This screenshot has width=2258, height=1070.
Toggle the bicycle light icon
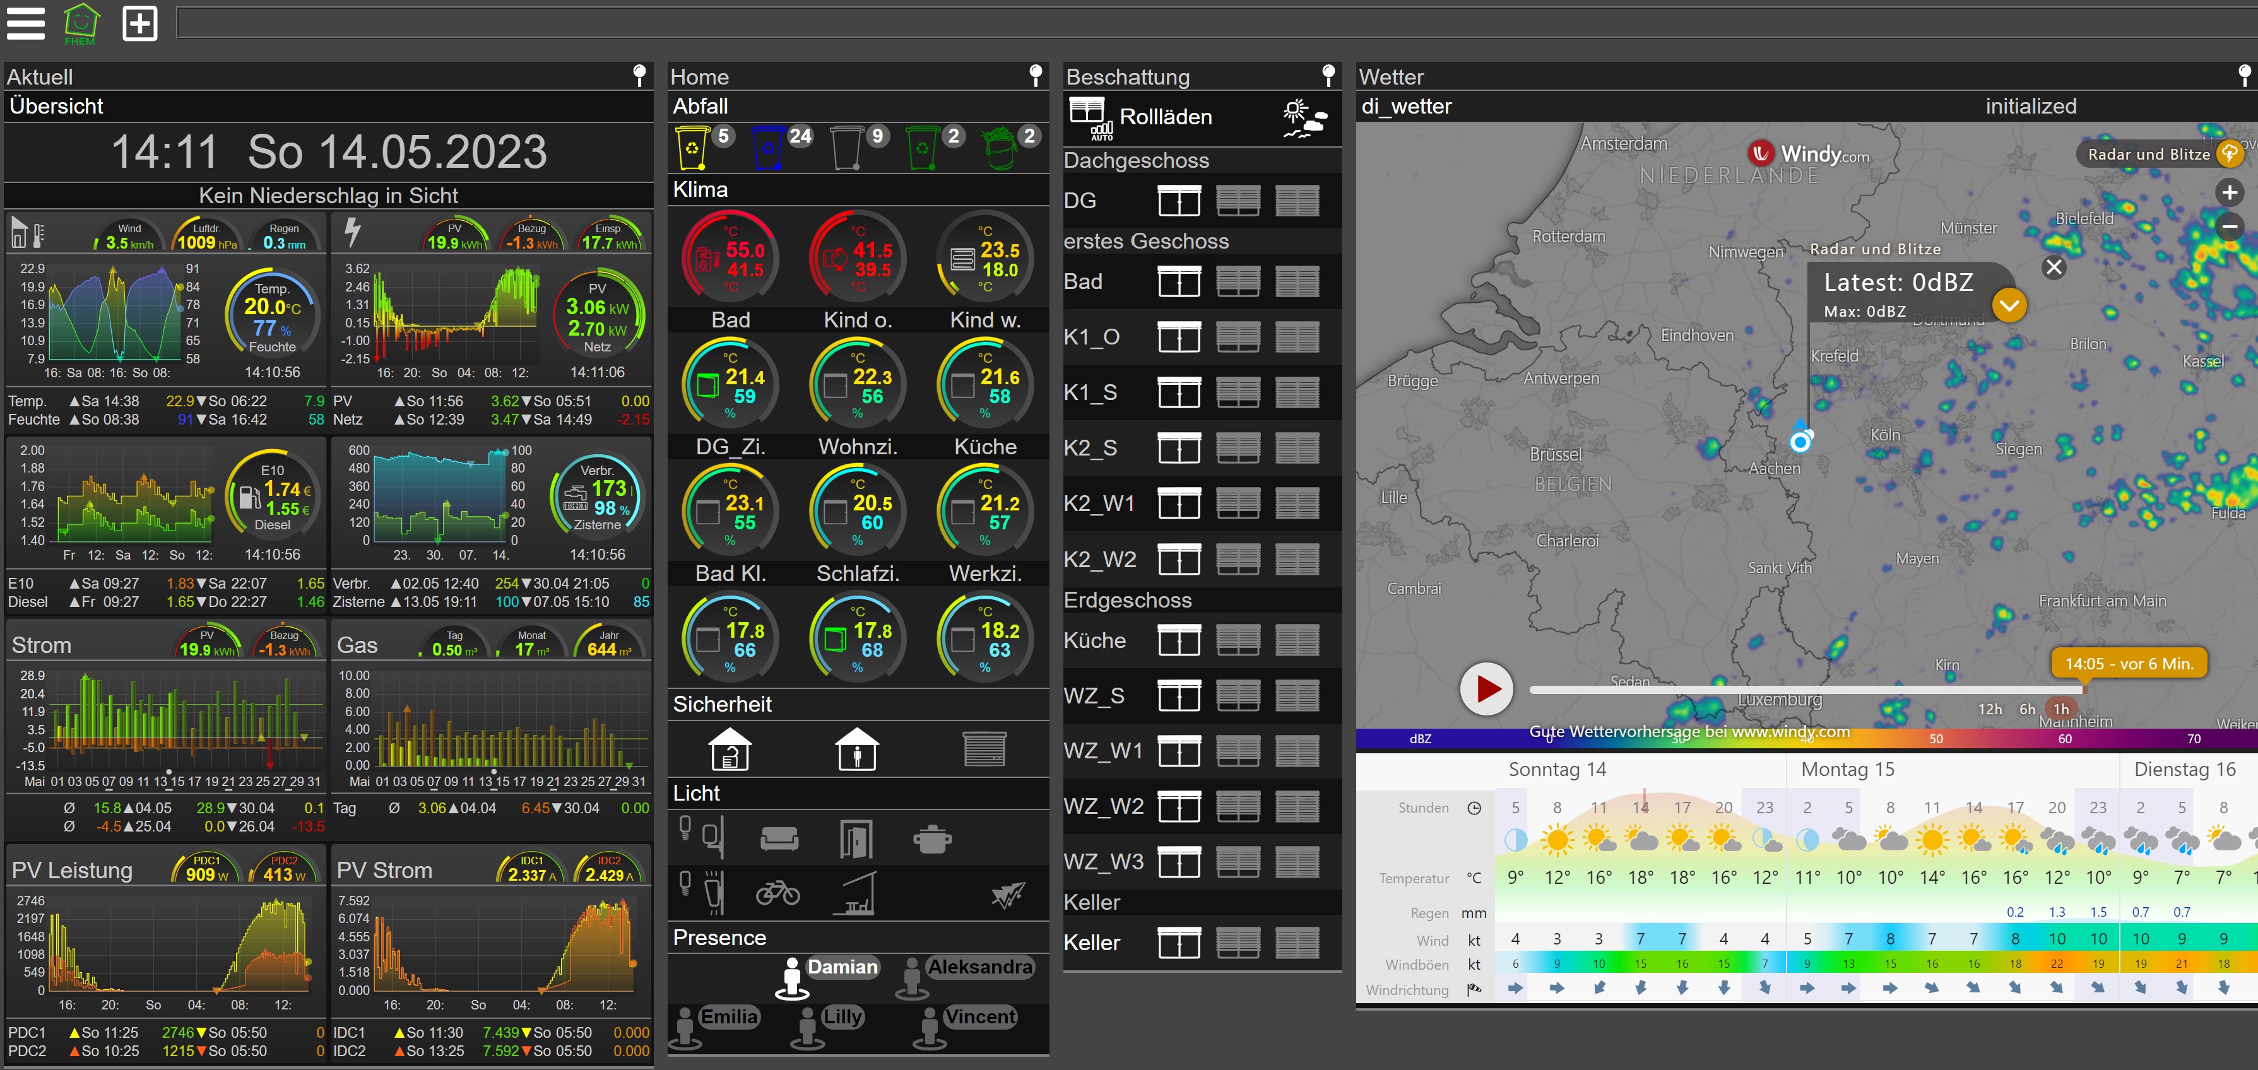(777, 893)
